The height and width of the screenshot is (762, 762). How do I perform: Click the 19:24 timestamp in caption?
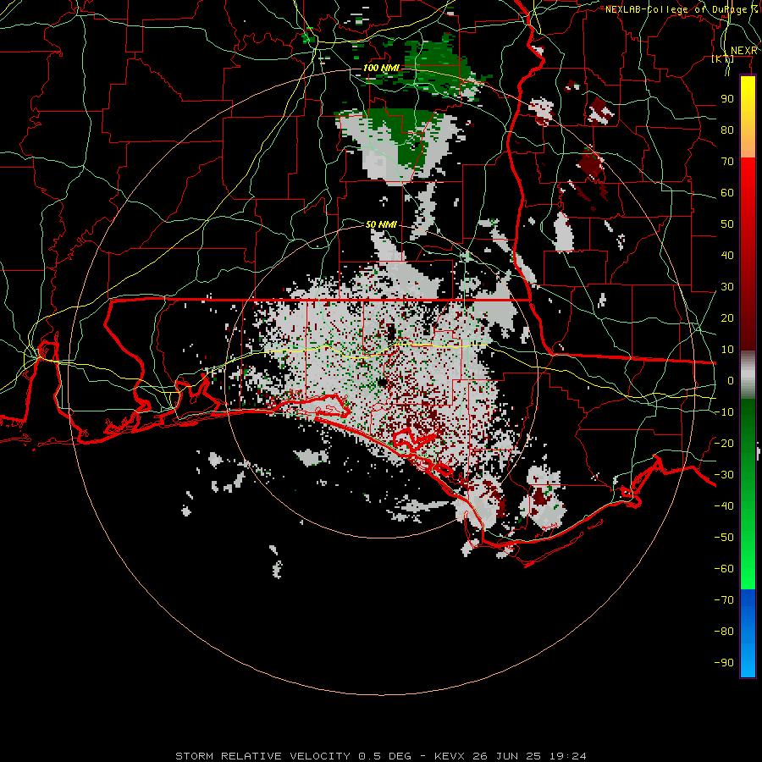pos(567,756)
